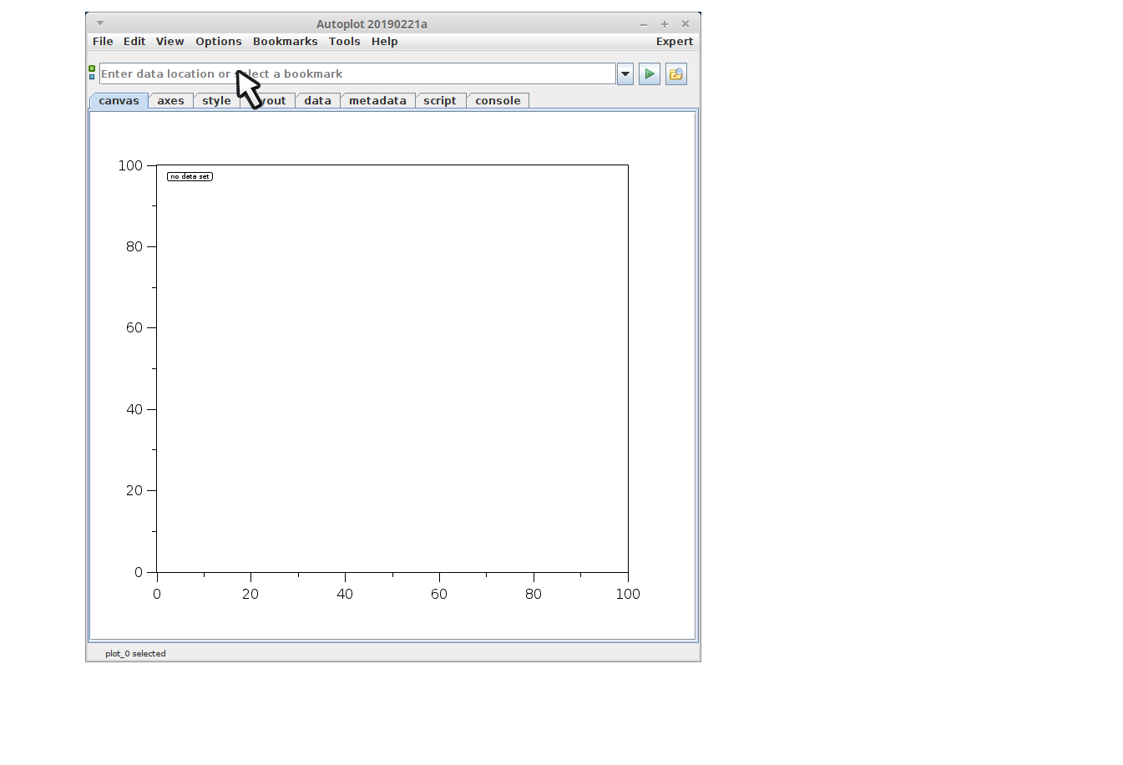Image resolution: width=1123 pixels, height=765 pixels.
Task: Switch to the console tab
Action: 498,101
